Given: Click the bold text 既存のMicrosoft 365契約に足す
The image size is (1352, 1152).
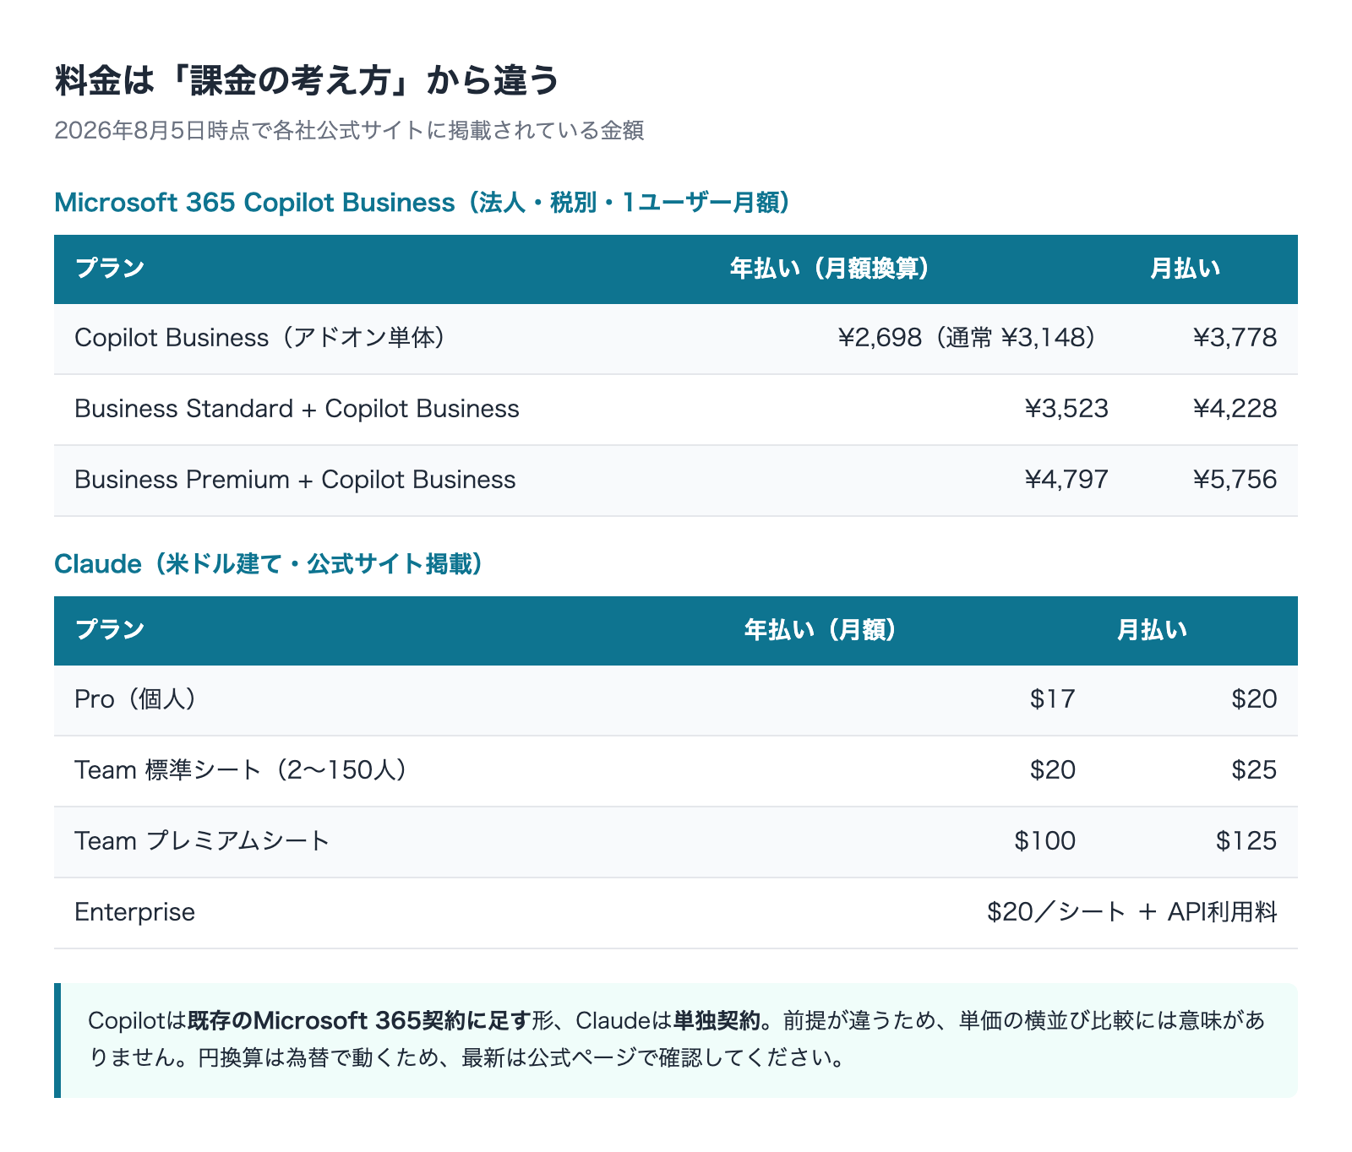Looking at the screenshot, I should coord(359,1021).
